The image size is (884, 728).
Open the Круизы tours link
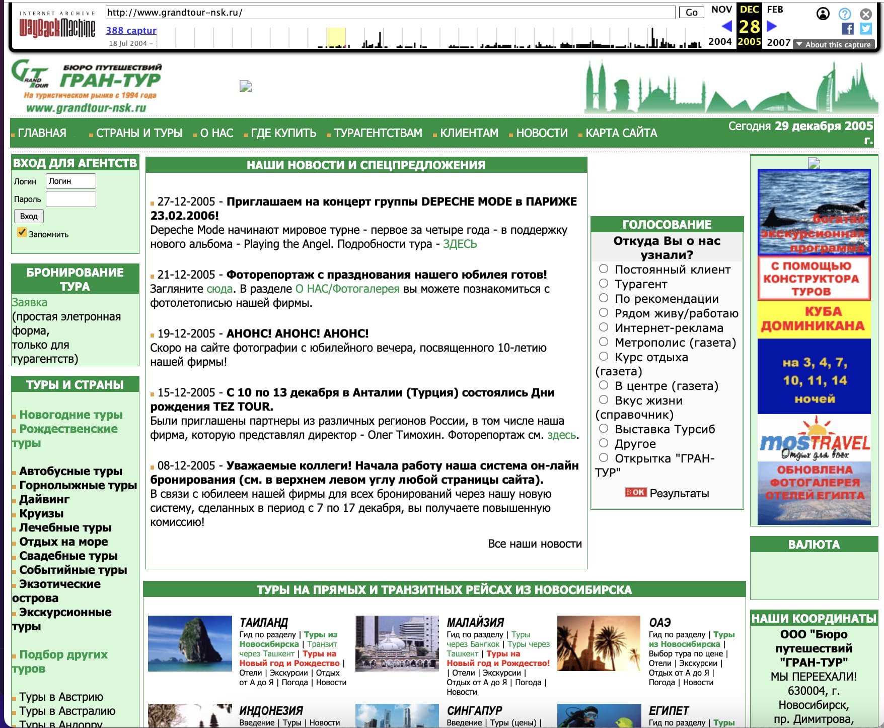point(41,513)
